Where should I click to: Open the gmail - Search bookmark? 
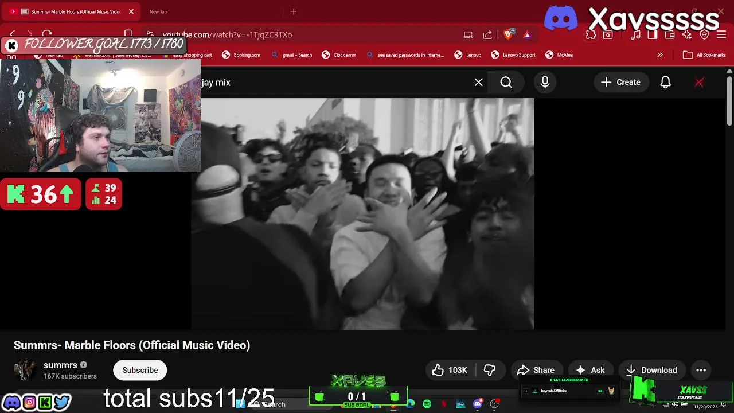pyautogui.click(x=292, y=55)
